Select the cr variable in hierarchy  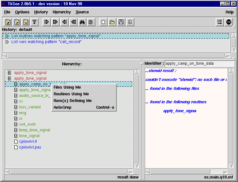(x=21, y=101)
